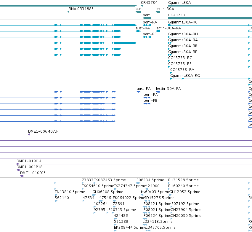Image resolution: width=252 pixels, height=232 pixels.
Task: Click the LD45705.5prime EST label
Action: pos(160,228)
